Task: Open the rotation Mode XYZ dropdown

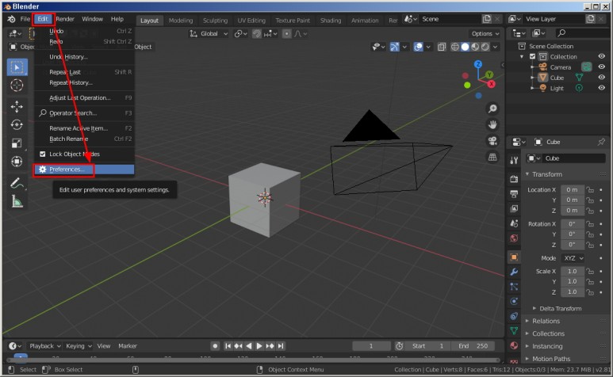Action: 573,258
